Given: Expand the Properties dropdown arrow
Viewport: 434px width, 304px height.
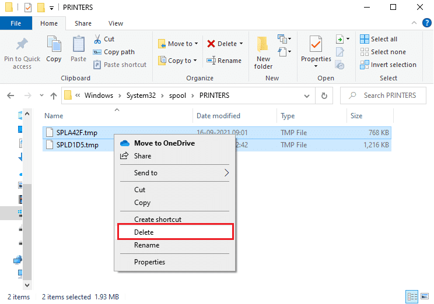Looking at the screenshot, I should [x=316, y=66].
